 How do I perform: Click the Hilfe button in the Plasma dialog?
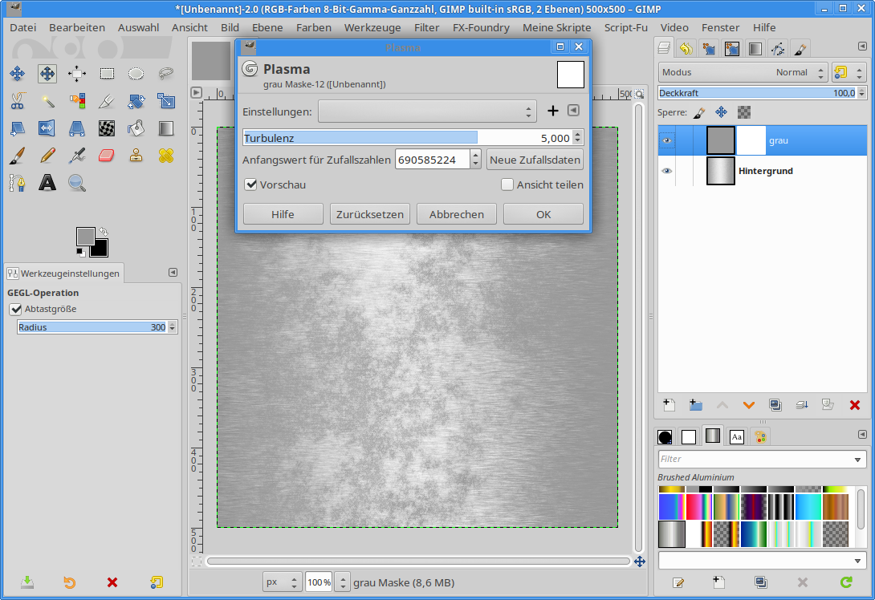click(x=283, y=214)
